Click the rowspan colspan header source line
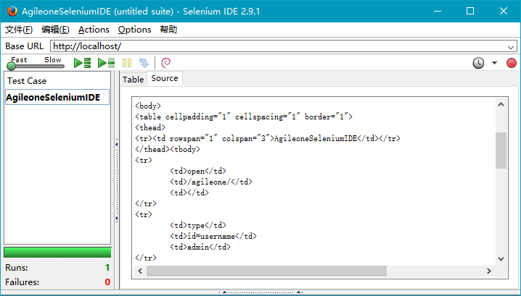 (268, 138)
